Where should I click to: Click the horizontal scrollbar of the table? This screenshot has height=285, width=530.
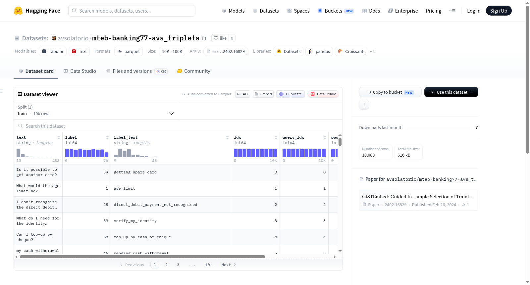coord(142,257)
